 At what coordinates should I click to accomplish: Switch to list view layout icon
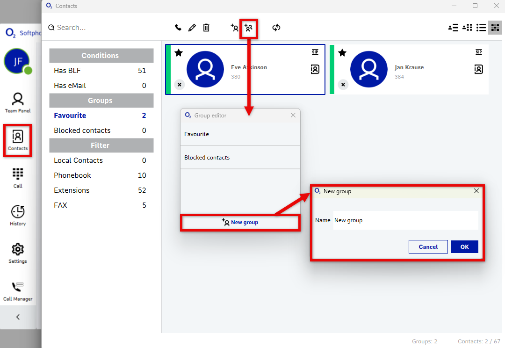(x=481, y=28)
